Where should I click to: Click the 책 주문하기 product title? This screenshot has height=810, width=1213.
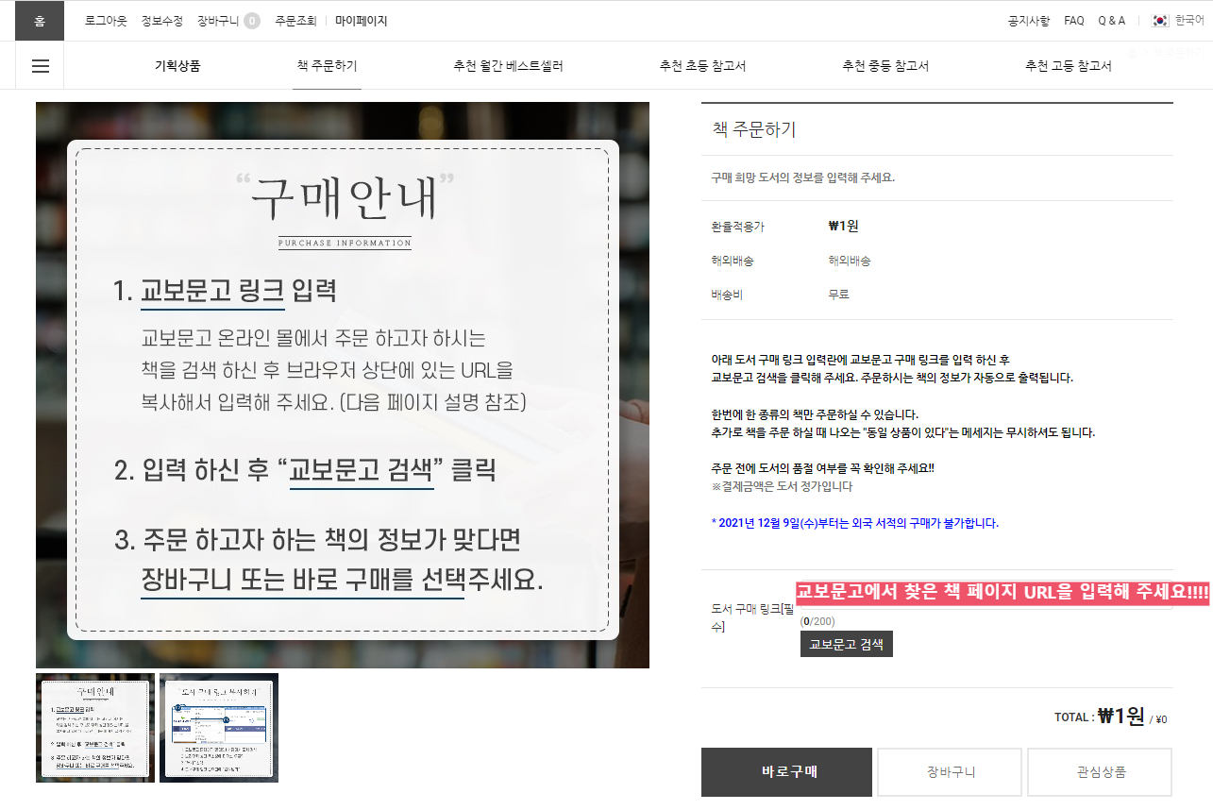click(754, 129)
